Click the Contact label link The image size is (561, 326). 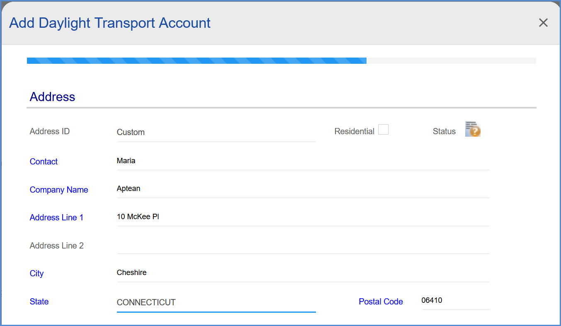point(44,162)
